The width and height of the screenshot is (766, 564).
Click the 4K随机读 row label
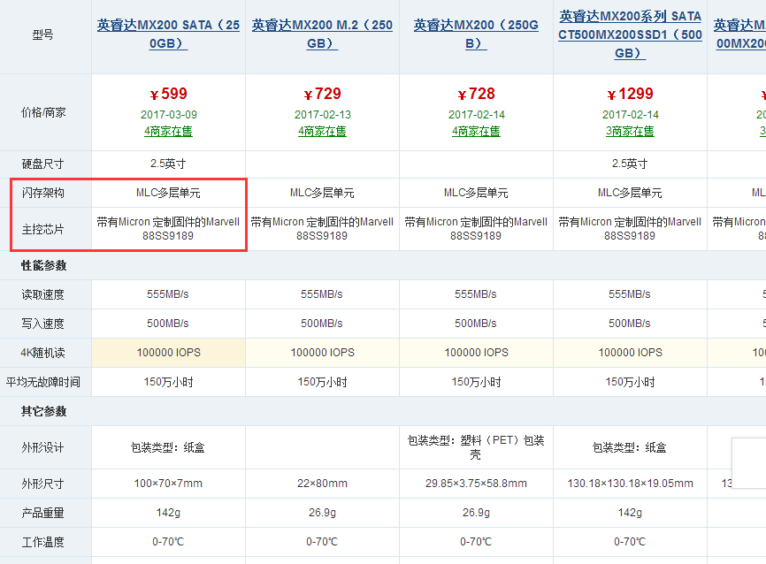coord(43,353)
